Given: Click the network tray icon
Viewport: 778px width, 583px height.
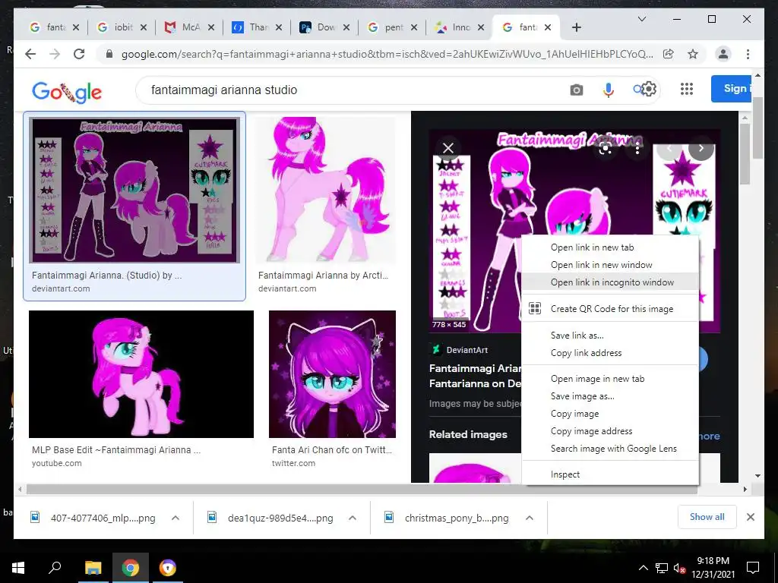Looking at the screenshot, I should coord(662,568).
